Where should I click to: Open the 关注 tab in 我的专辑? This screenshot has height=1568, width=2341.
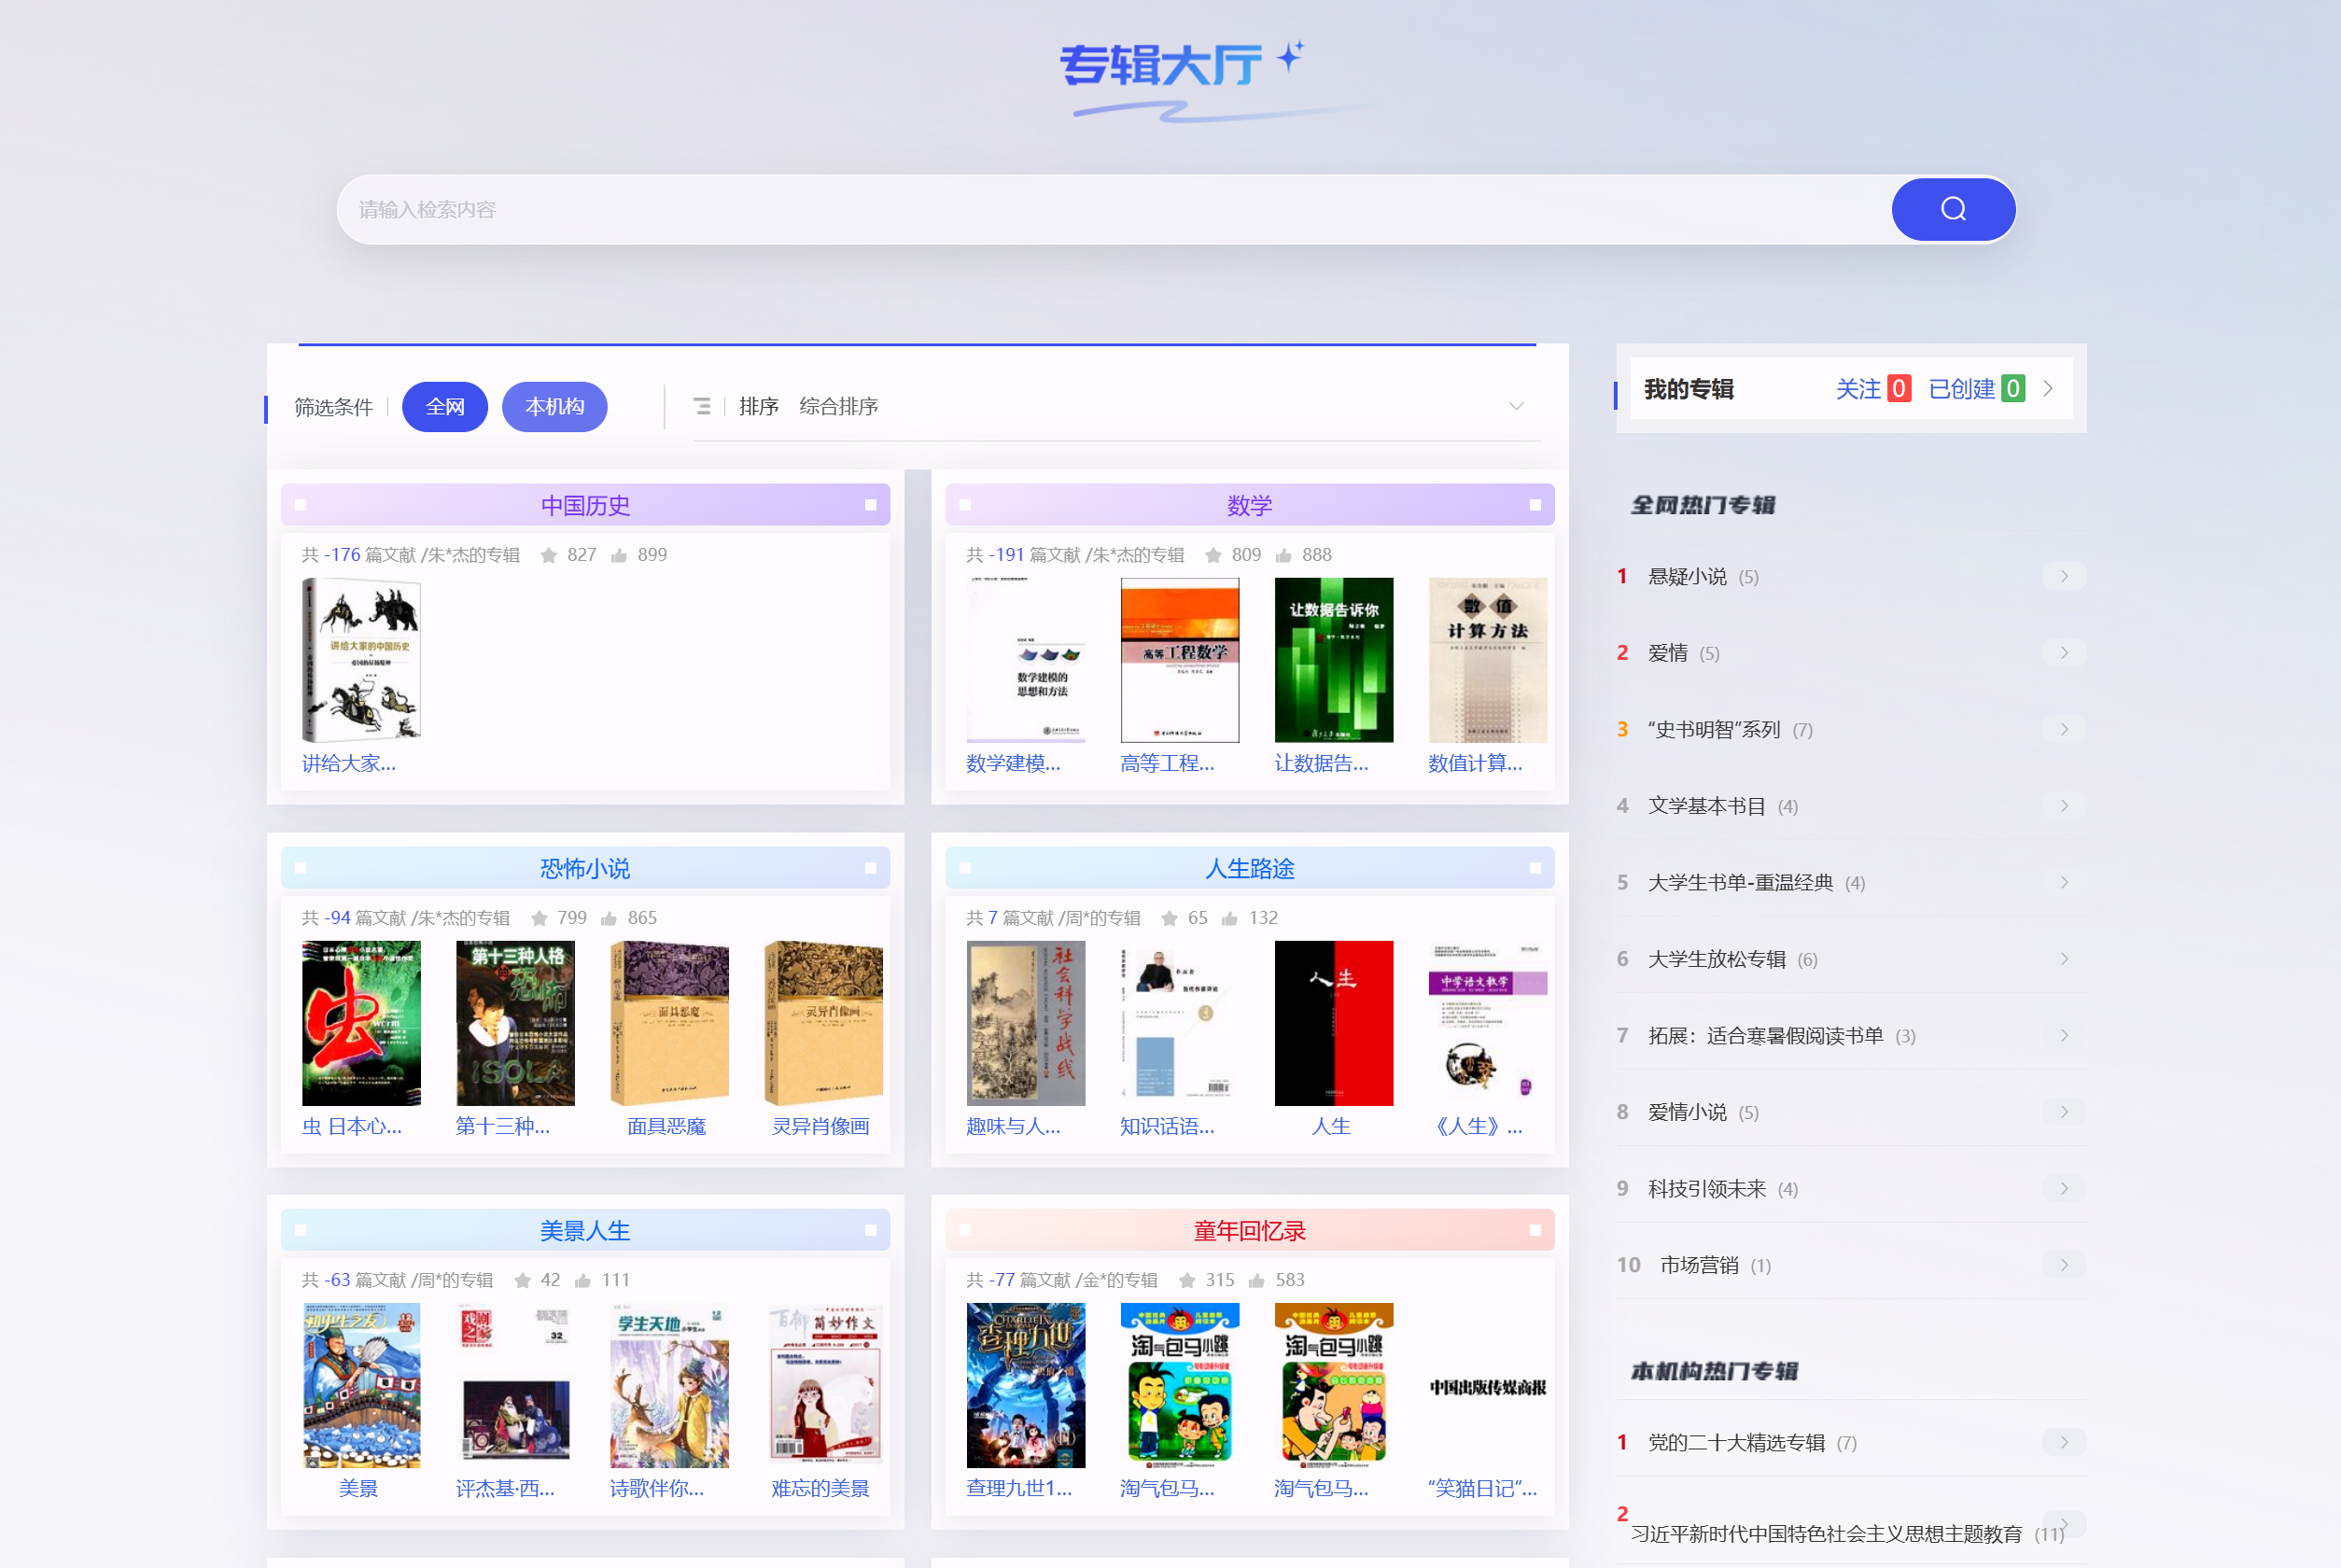click(1858, 388)
